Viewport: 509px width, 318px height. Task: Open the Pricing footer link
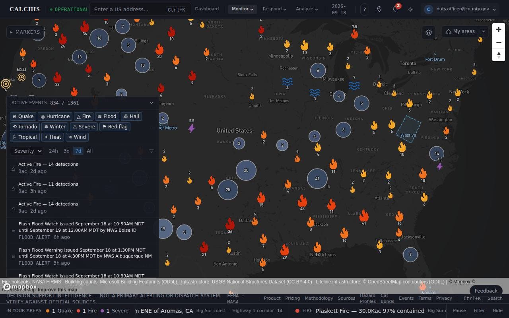pyautogui.click(x=293, y=298)
